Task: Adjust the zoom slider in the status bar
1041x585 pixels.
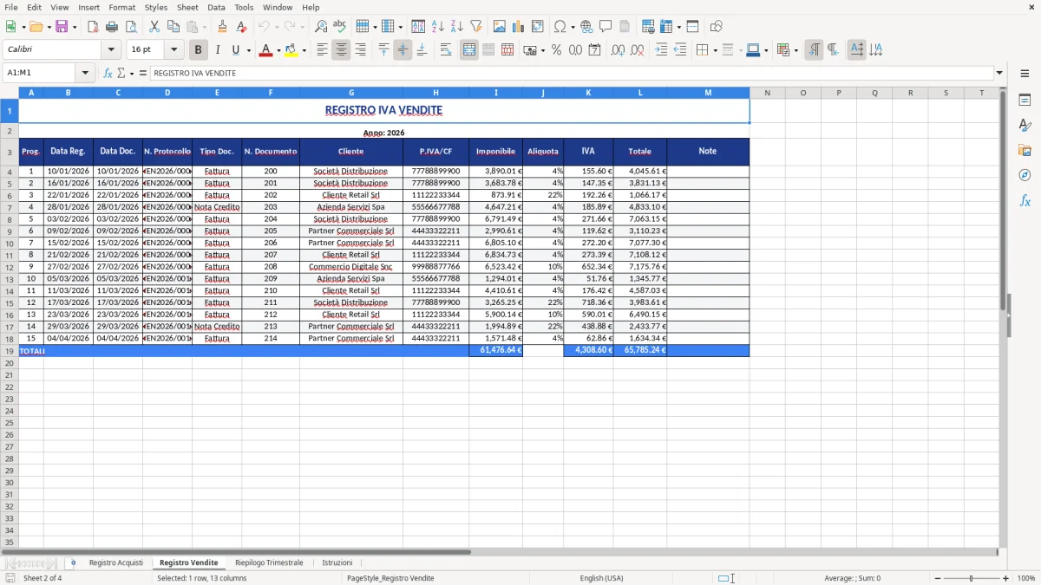Action: tap(969, 578)
